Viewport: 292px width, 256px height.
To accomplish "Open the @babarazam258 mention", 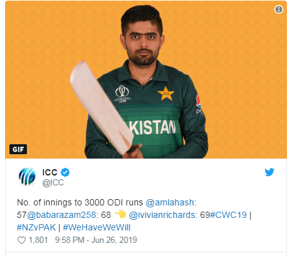I will 61,215.
